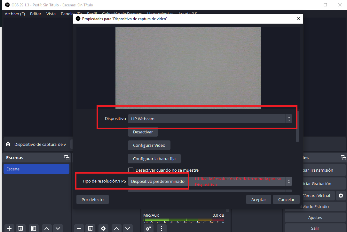Open the Dispositivo dropdown showing HP Webcam
This screenshot has height=232, width=347.
pyautogui.click(x=210, y=119)
